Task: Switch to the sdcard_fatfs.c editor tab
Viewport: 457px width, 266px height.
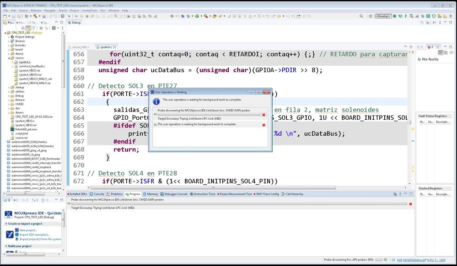Action: [79, 47]
